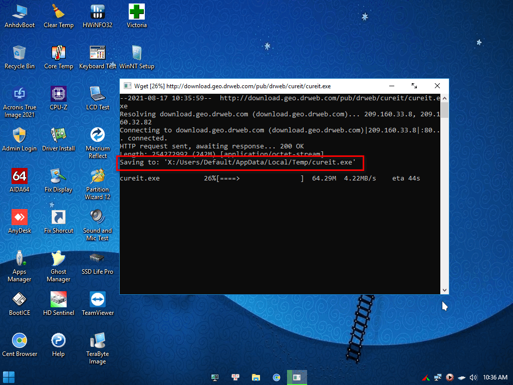This screenshot has height=385, width=513.
Task: Click the 4.22MB/s speed value
Action: [360, 178]
